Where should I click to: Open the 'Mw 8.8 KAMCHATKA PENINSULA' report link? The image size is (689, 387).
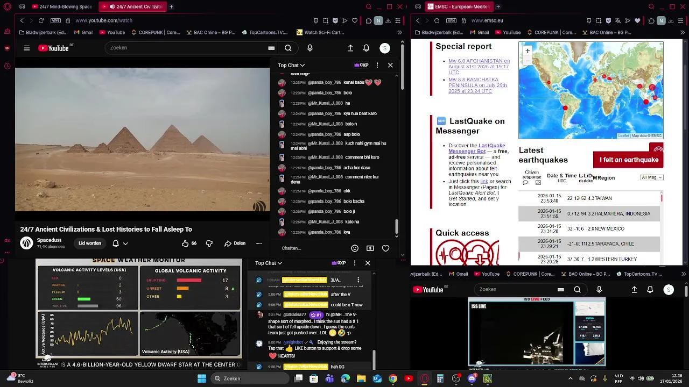click(x=477, y=85)
